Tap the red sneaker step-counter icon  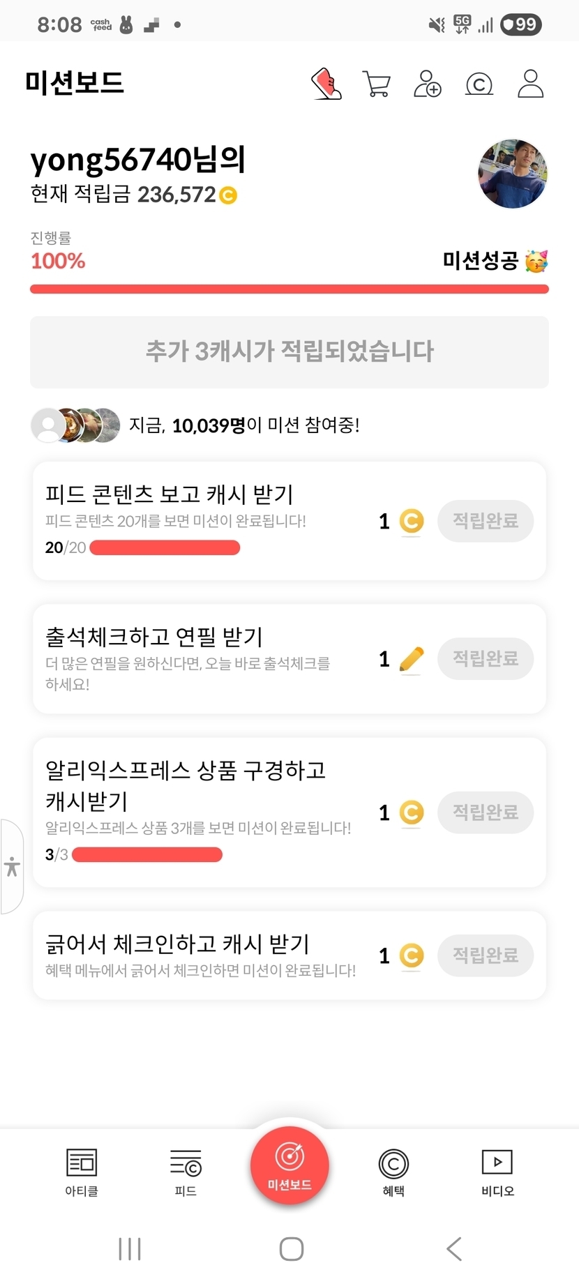326,84
